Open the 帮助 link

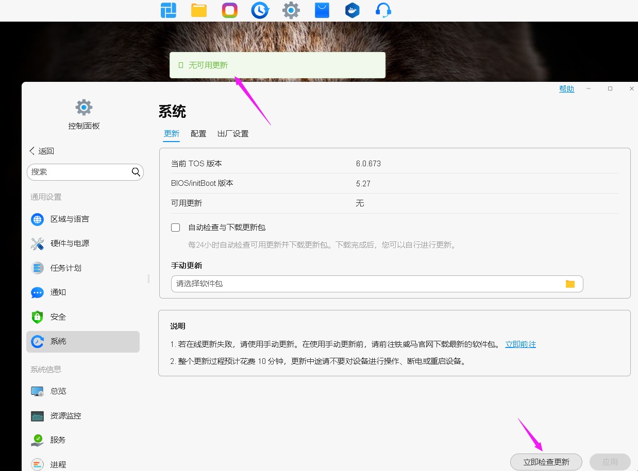[x=567, y=89]
